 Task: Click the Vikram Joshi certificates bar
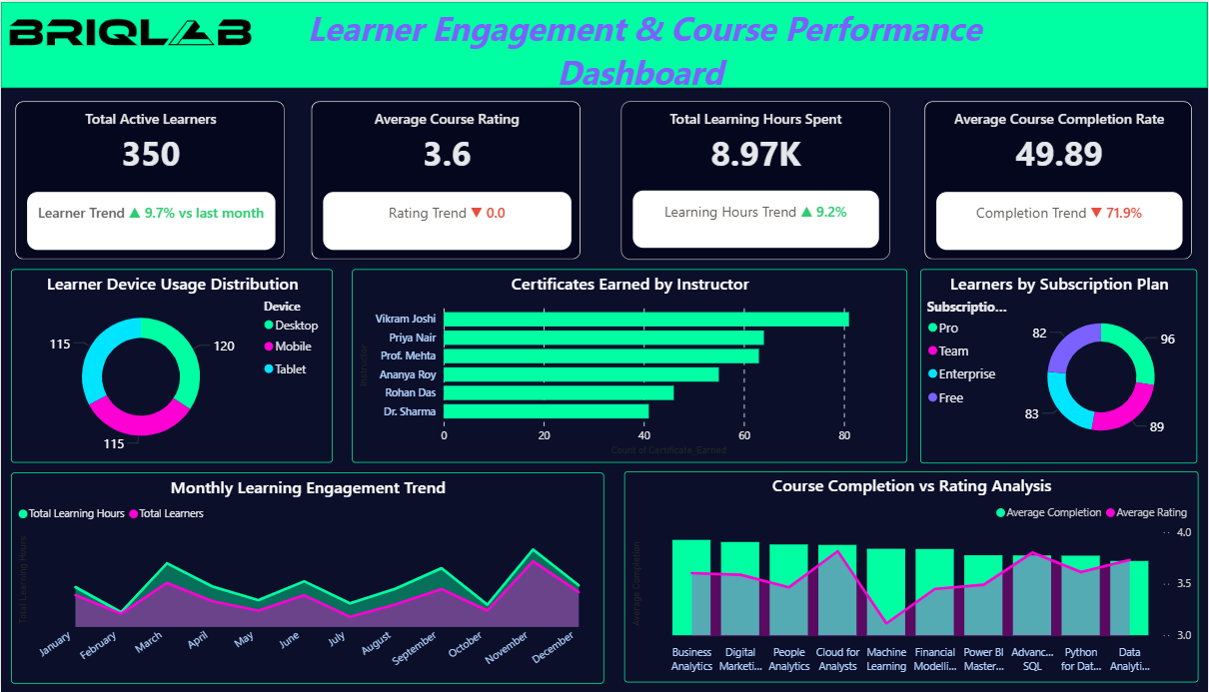click(x=645, y=319)
